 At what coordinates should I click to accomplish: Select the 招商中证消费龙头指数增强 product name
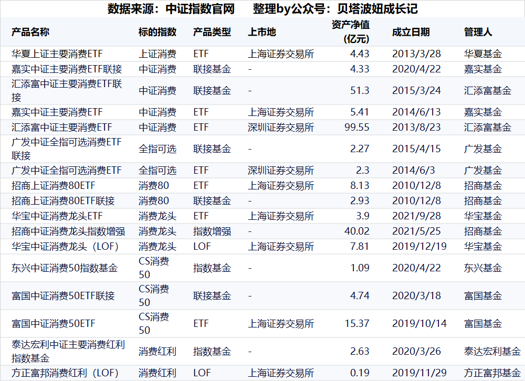68,231
